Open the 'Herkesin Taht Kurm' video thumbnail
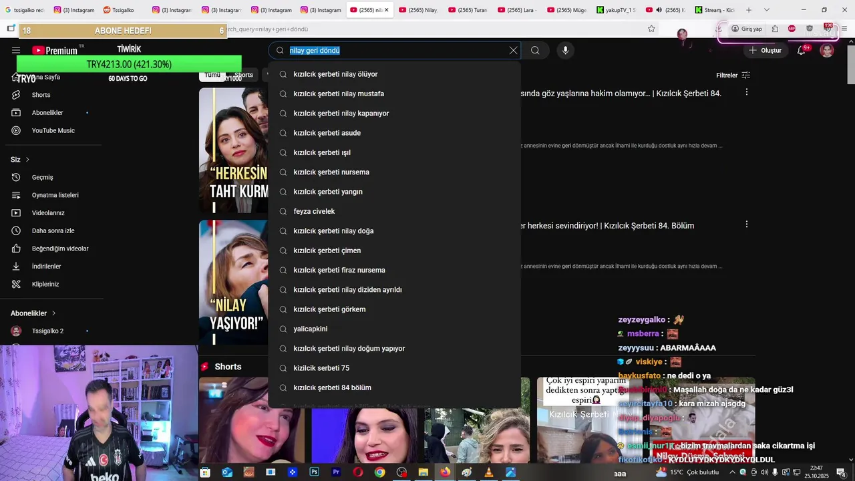 point(234,150)
